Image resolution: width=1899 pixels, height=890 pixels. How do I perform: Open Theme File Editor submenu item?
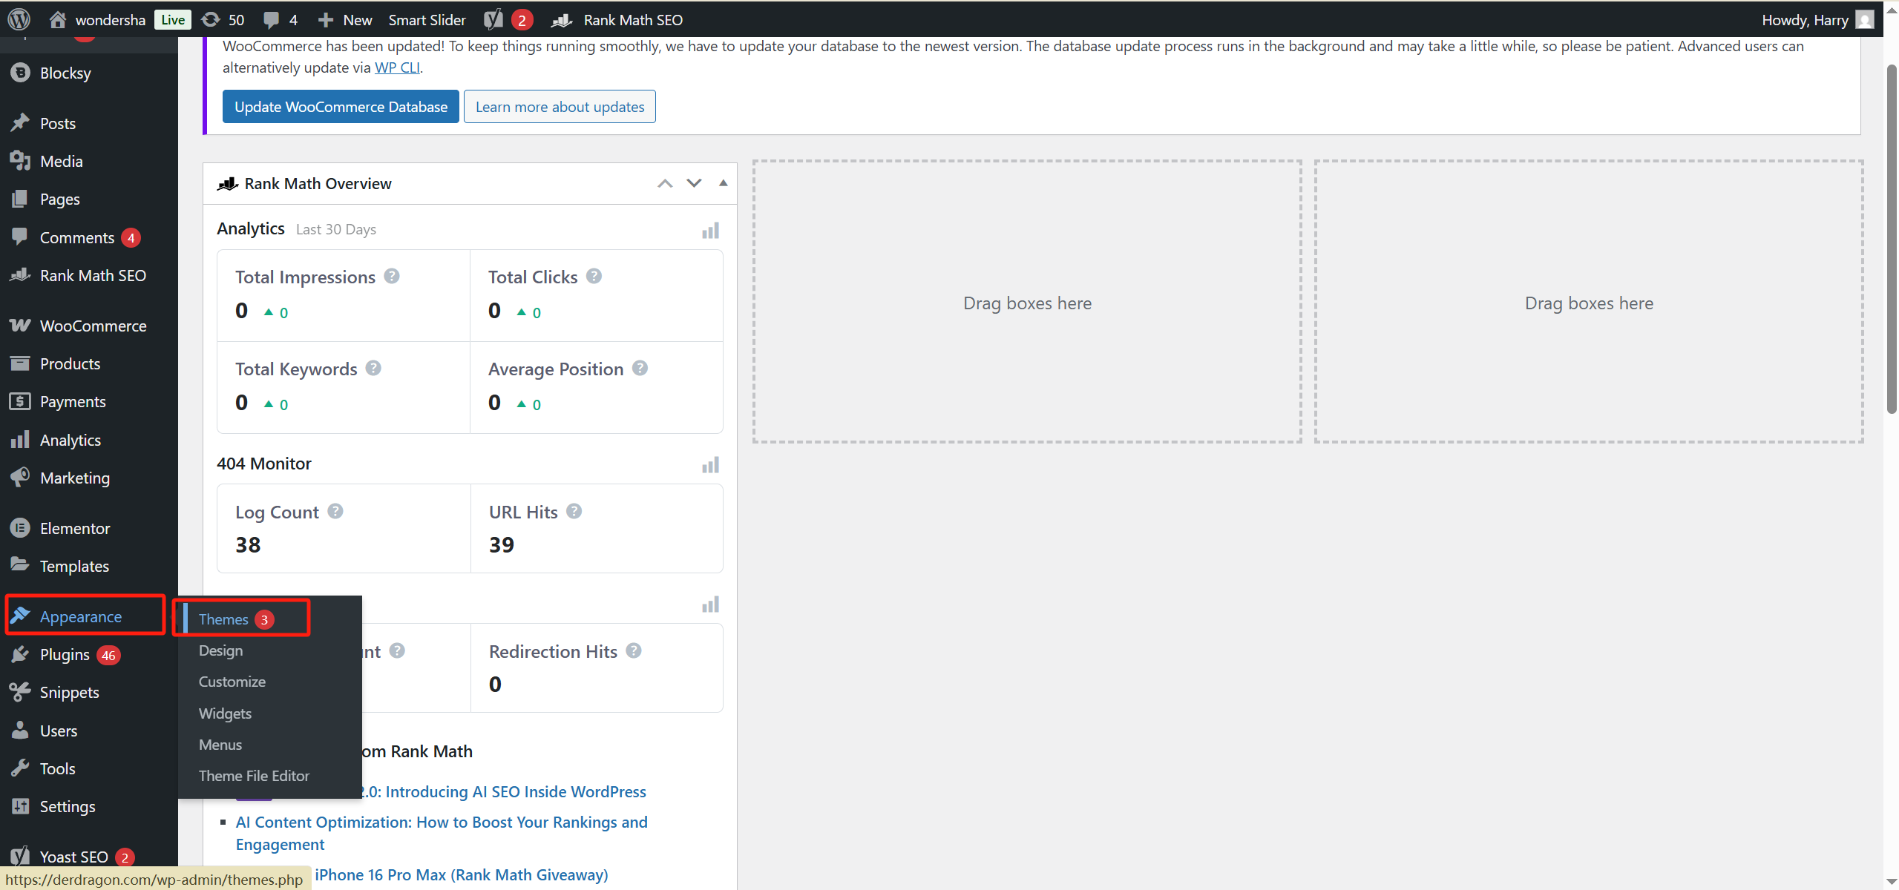click(x=254, y=776)
